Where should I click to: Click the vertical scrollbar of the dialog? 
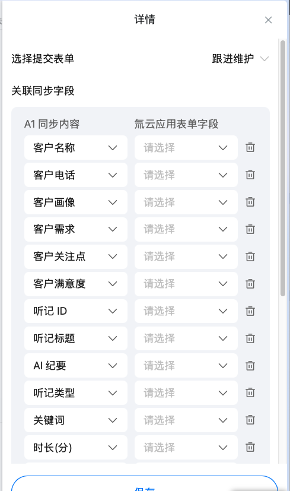click(283, 168)
